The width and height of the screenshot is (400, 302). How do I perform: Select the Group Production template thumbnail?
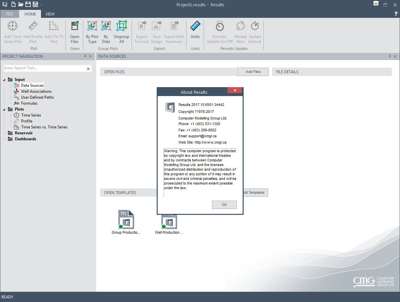126,219
